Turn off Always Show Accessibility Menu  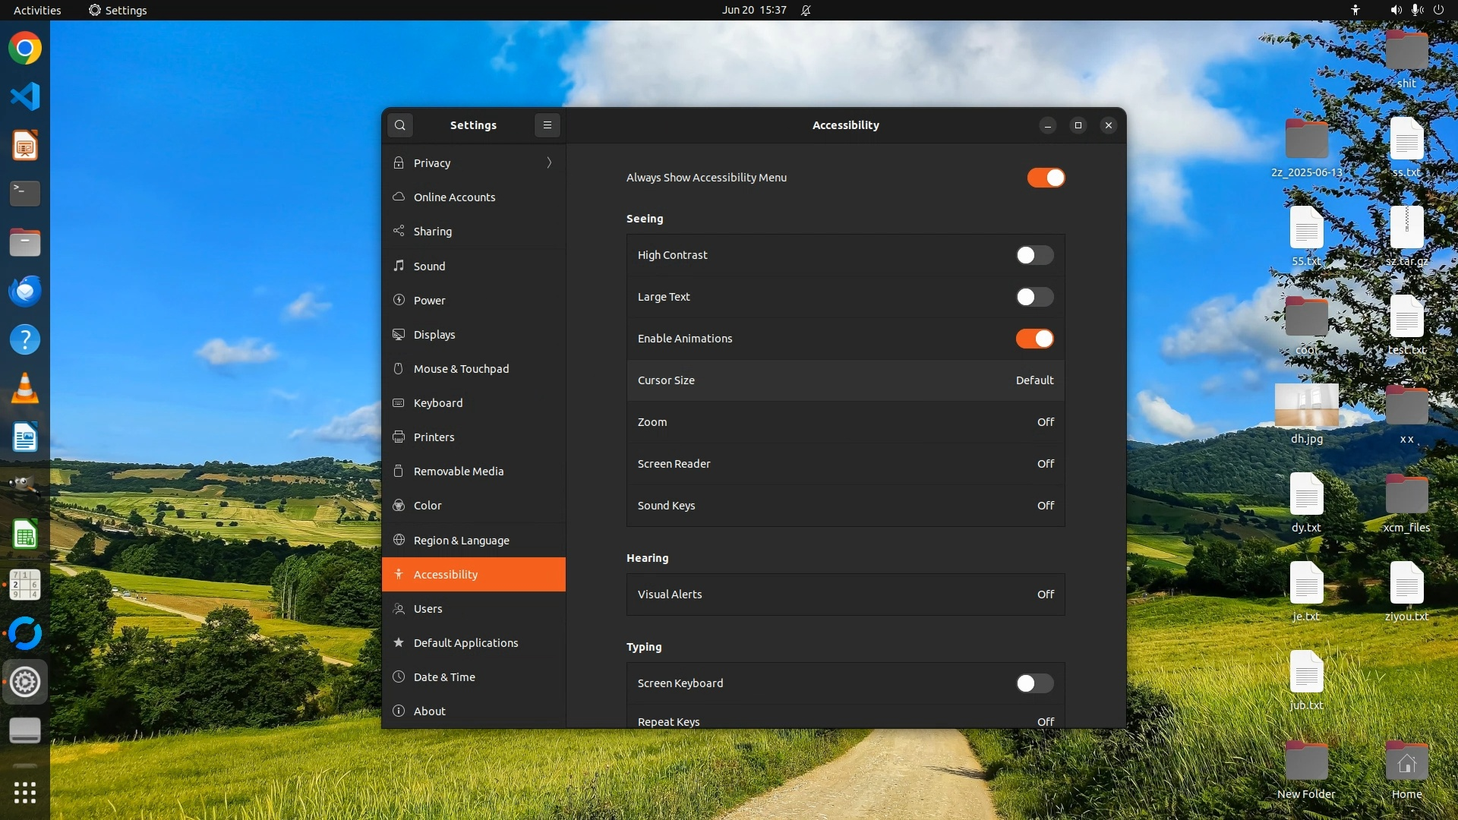(1046, 178)
